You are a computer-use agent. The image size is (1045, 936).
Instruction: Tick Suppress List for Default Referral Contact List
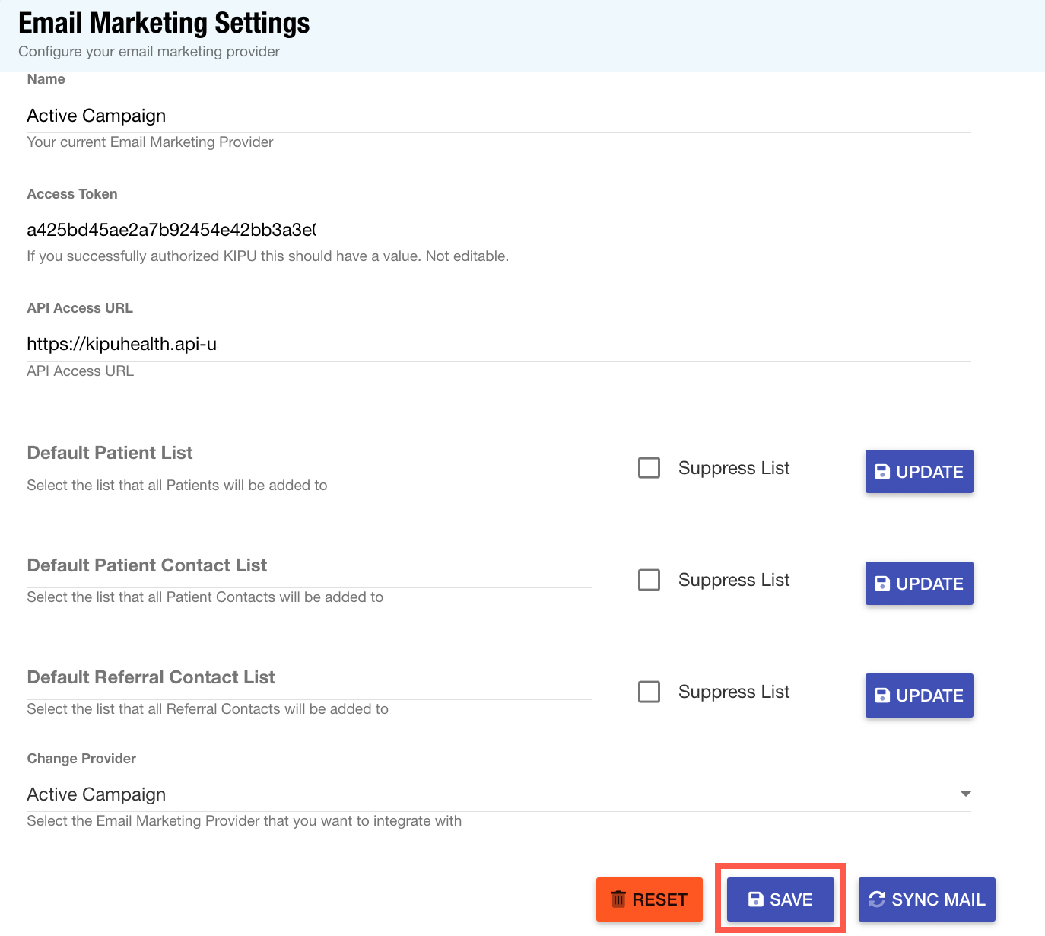click(x=649, y=692)
